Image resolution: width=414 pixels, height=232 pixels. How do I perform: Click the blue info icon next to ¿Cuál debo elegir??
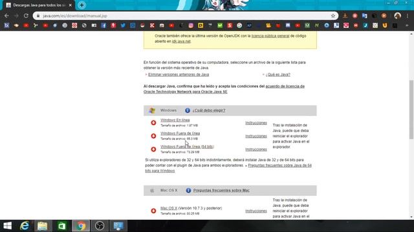[188, 110]
